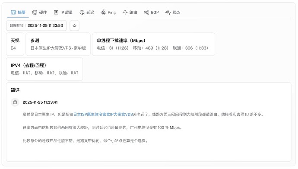Click the 单线程下载速率 (Mbps) card

coord(153,44)
